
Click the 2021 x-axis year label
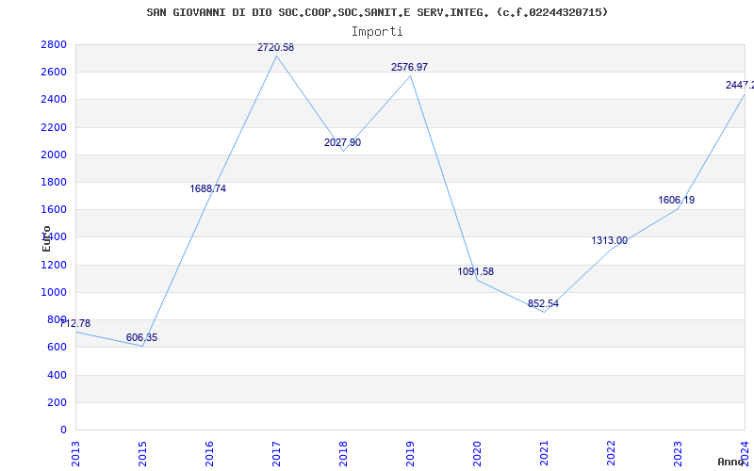(544, 454)
